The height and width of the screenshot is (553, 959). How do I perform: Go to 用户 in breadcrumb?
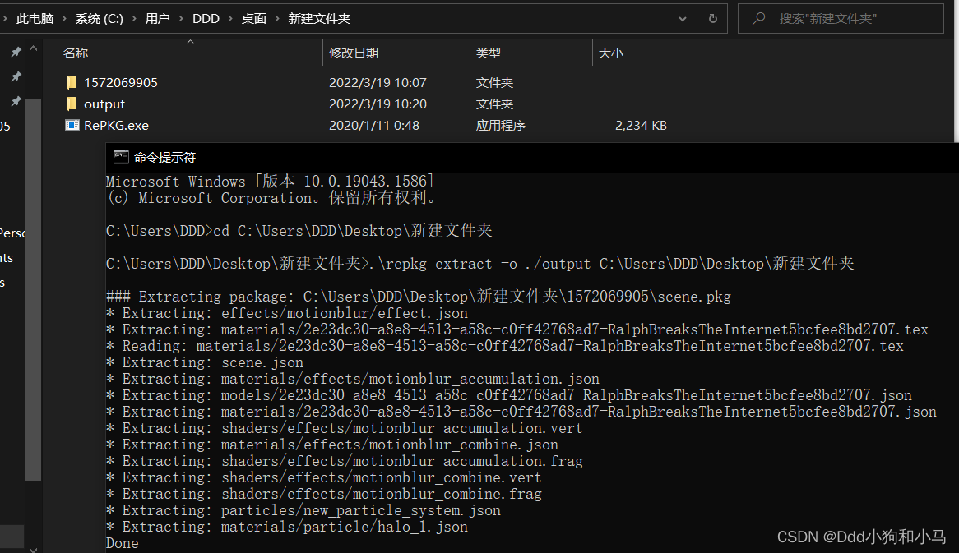click(157, 19)
